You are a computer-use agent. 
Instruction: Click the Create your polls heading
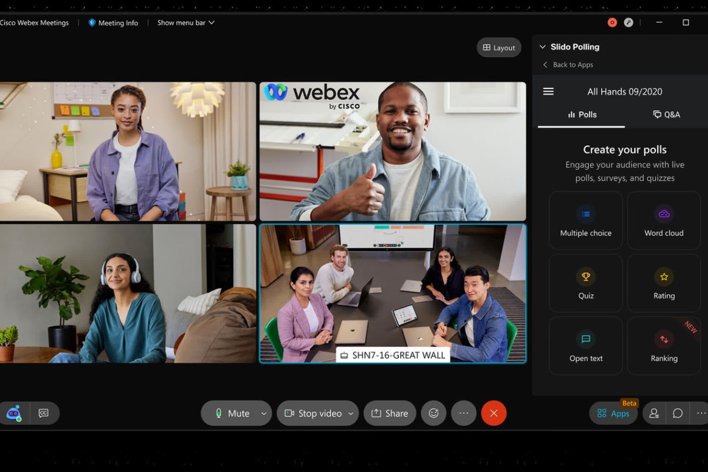coord(625,150)
